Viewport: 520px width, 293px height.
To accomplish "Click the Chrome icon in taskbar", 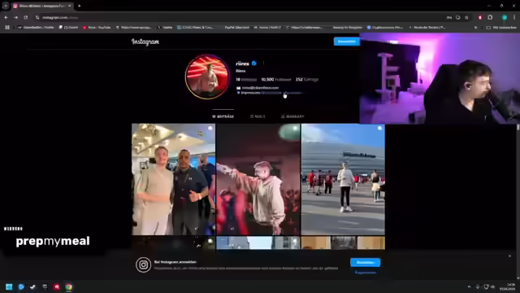I will [68, 286].
